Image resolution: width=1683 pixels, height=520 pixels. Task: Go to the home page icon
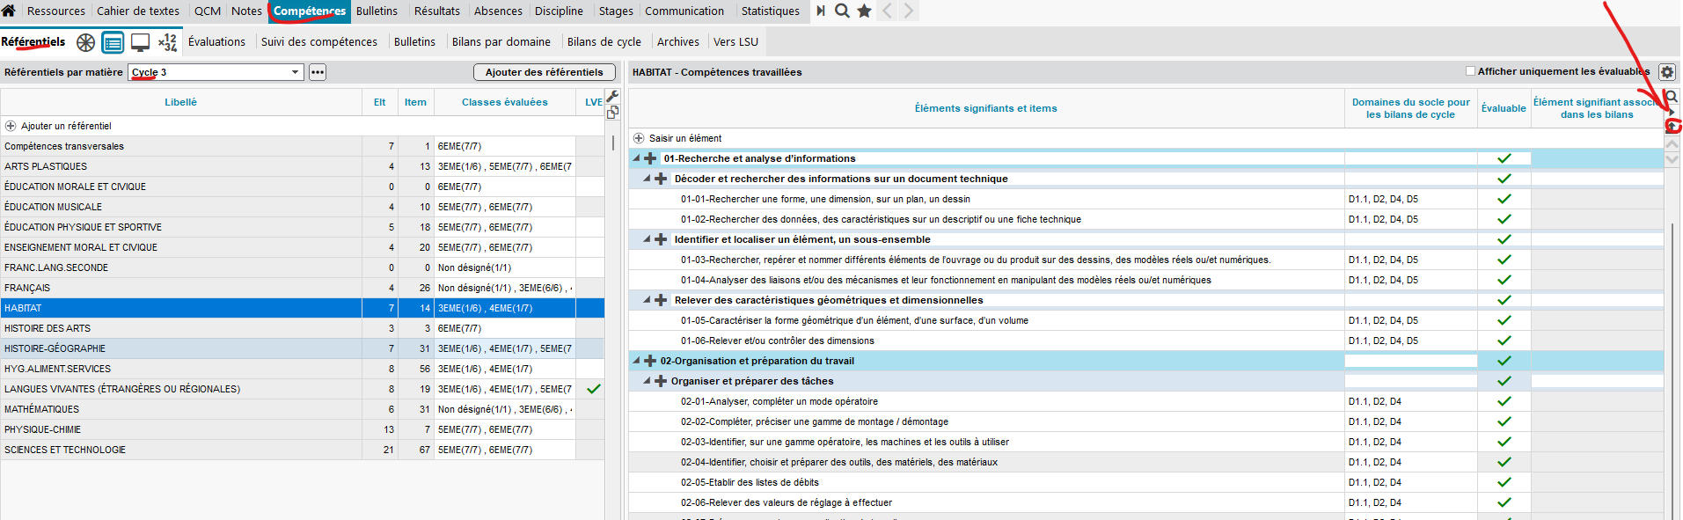point(9,11)
